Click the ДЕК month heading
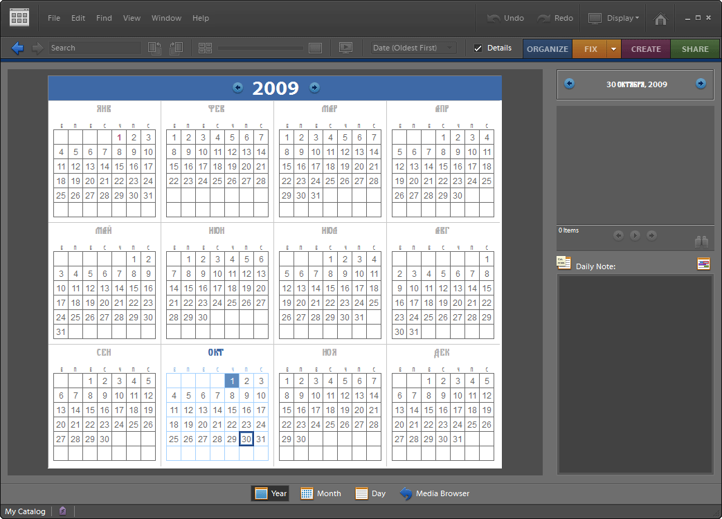Image resolution: width=722 pixels, height=519 pixels. pos(442,352)
